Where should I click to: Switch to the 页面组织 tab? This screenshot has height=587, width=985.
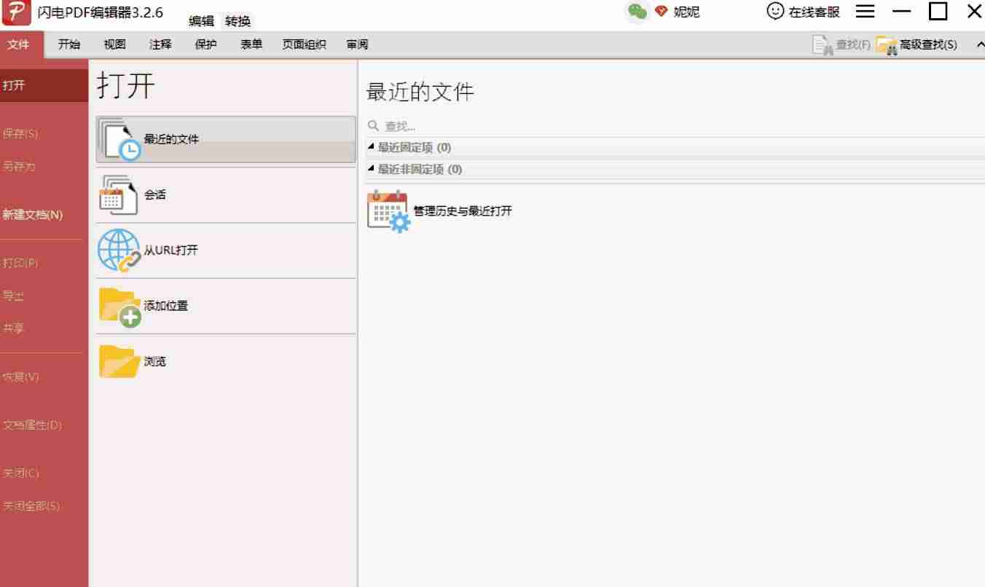[x=304, y=44]
